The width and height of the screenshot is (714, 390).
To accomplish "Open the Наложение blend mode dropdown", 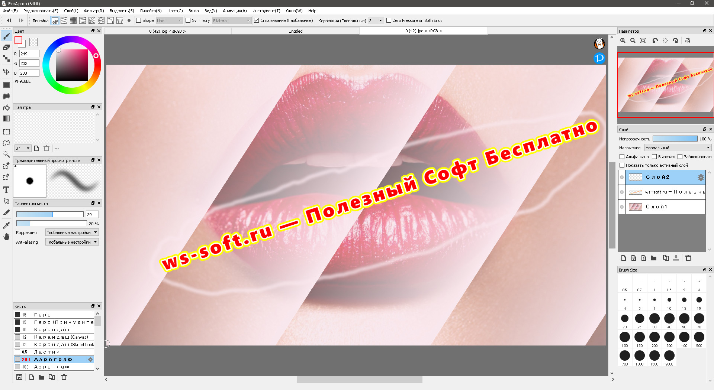I will [678, 148].
